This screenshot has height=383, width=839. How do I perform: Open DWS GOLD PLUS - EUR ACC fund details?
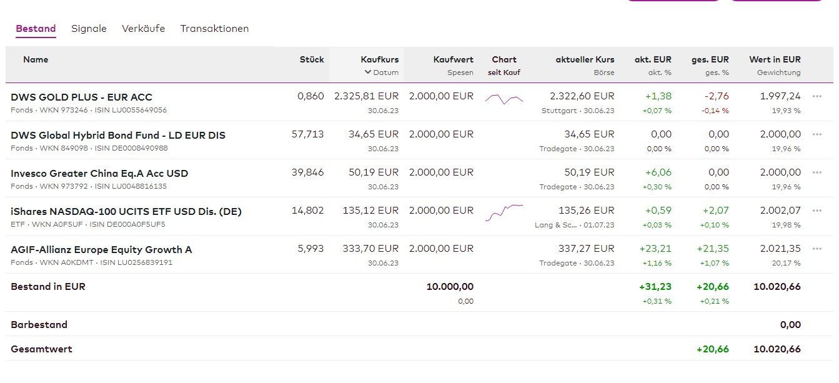click(81, 97)
